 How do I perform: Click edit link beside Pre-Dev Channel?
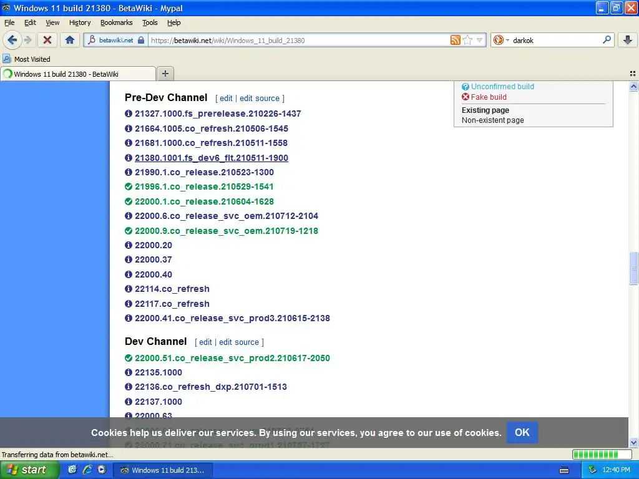tap(226, 98)
